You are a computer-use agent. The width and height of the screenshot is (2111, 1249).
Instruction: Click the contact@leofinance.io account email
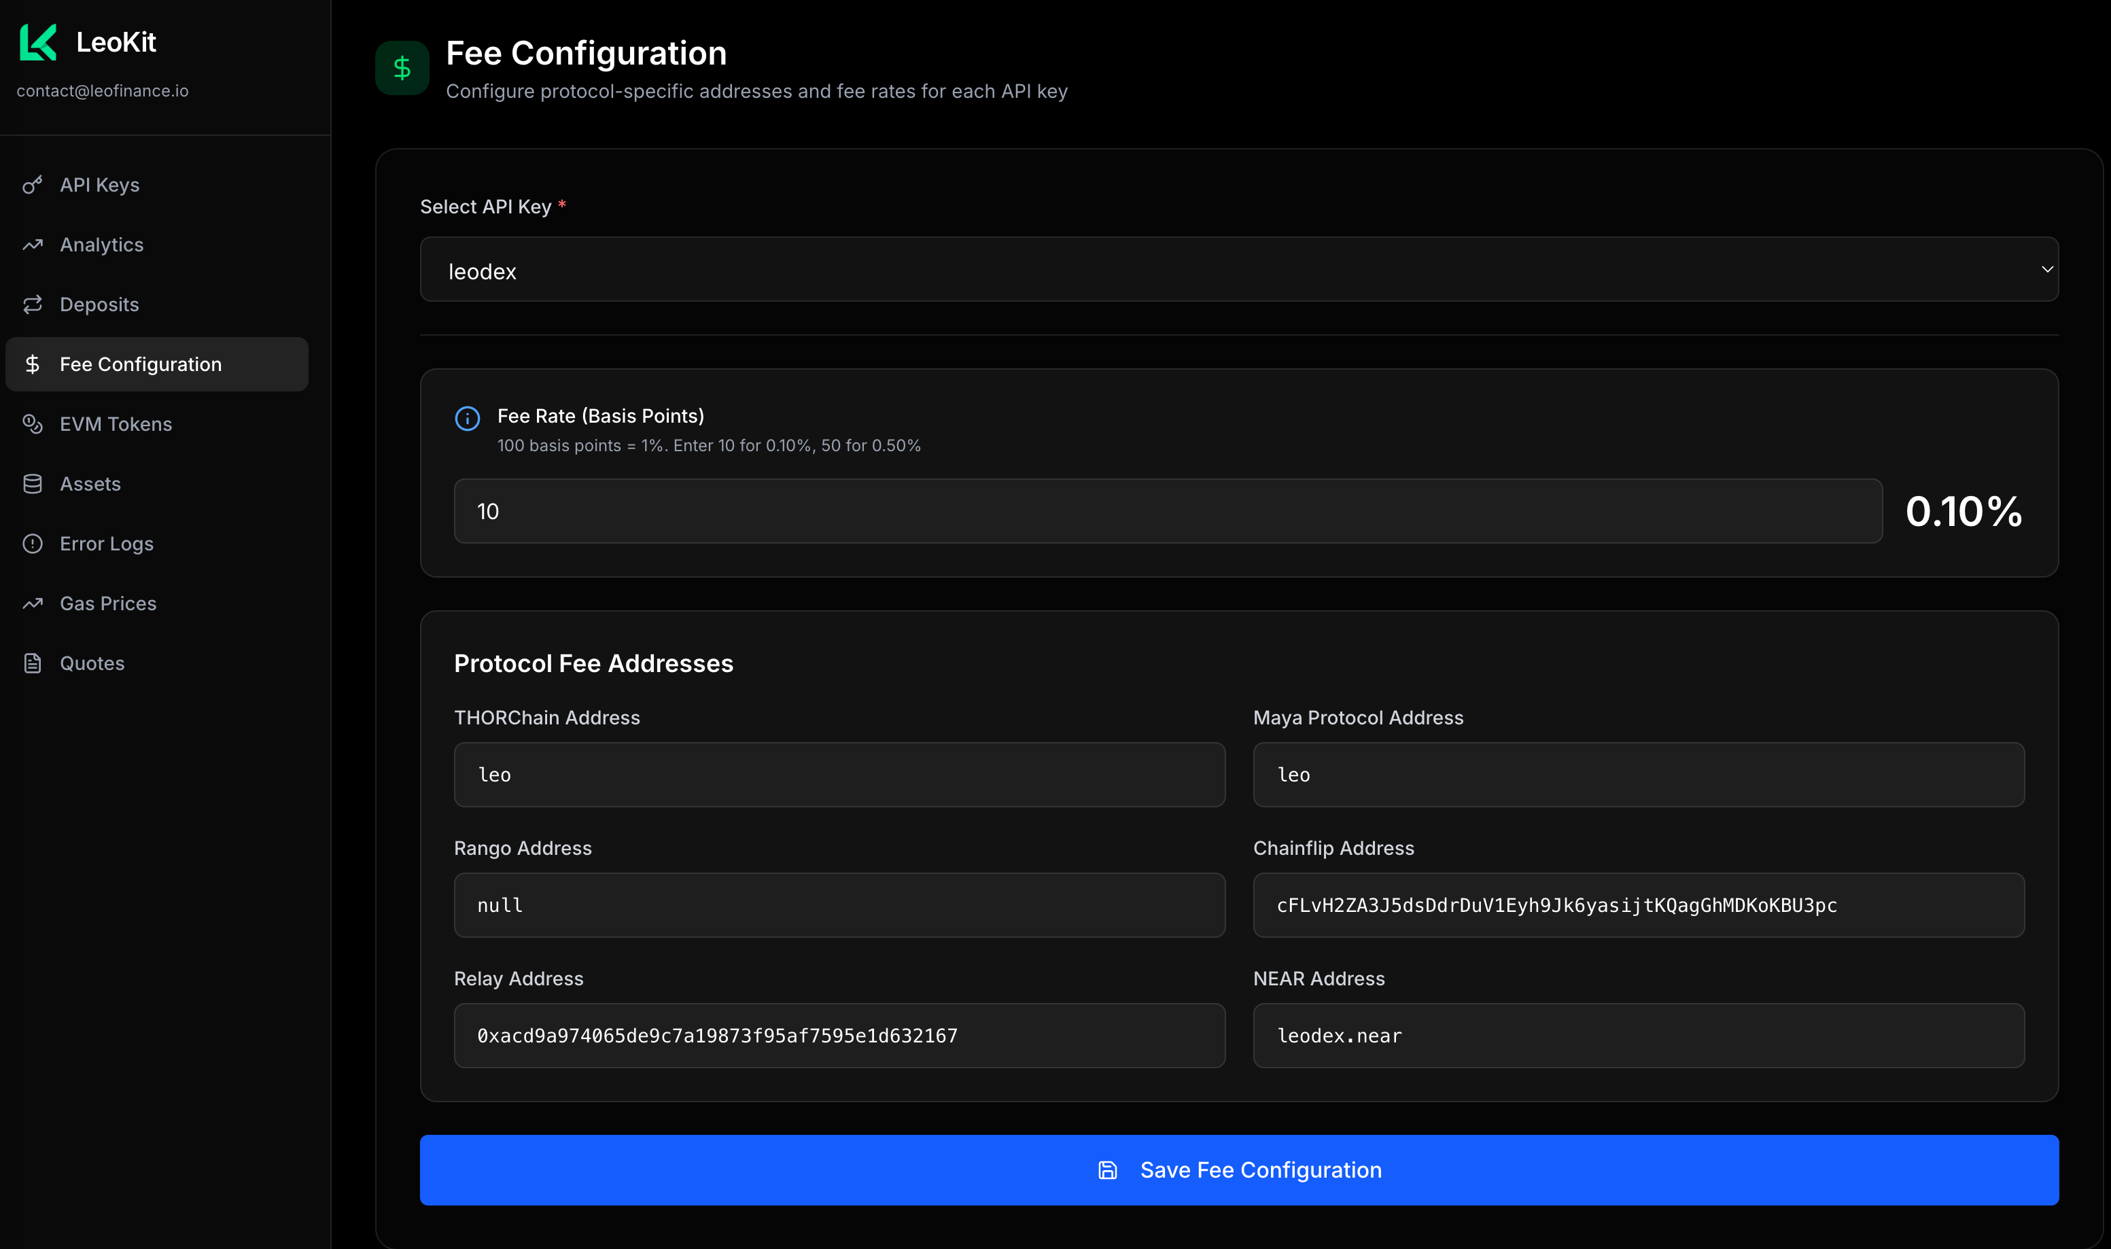tap(103, 91)
